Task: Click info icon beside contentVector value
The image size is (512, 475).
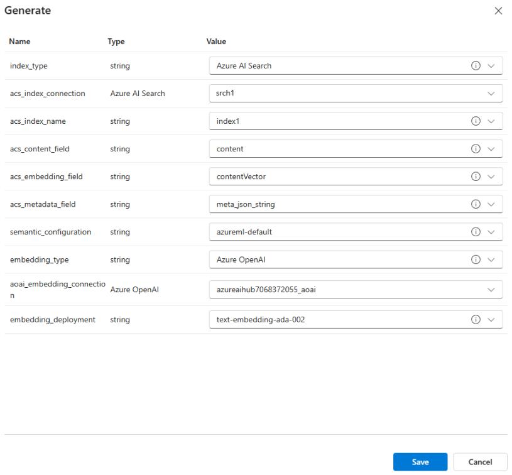Action: pyautogui.click(x=476, y=177)
